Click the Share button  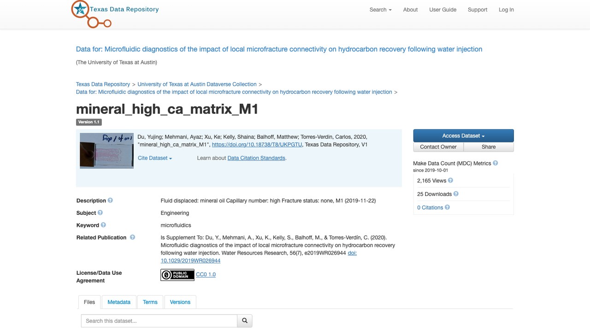489,147
